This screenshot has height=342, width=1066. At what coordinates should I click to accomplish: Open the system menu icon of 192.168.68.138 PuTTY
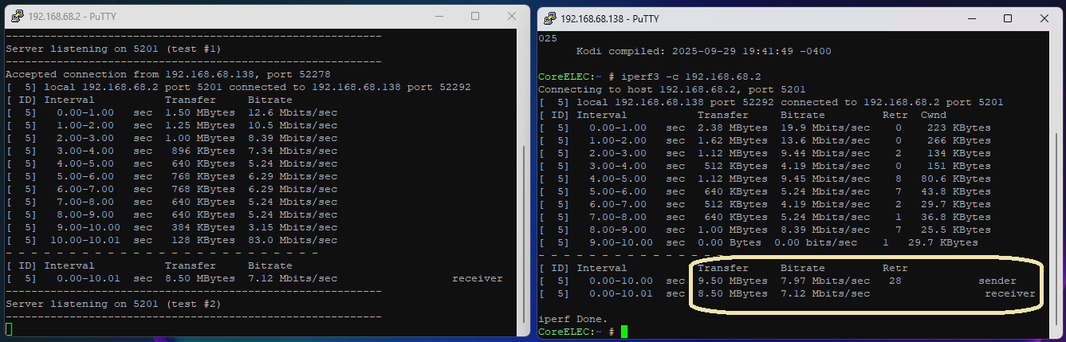point(548,18)
